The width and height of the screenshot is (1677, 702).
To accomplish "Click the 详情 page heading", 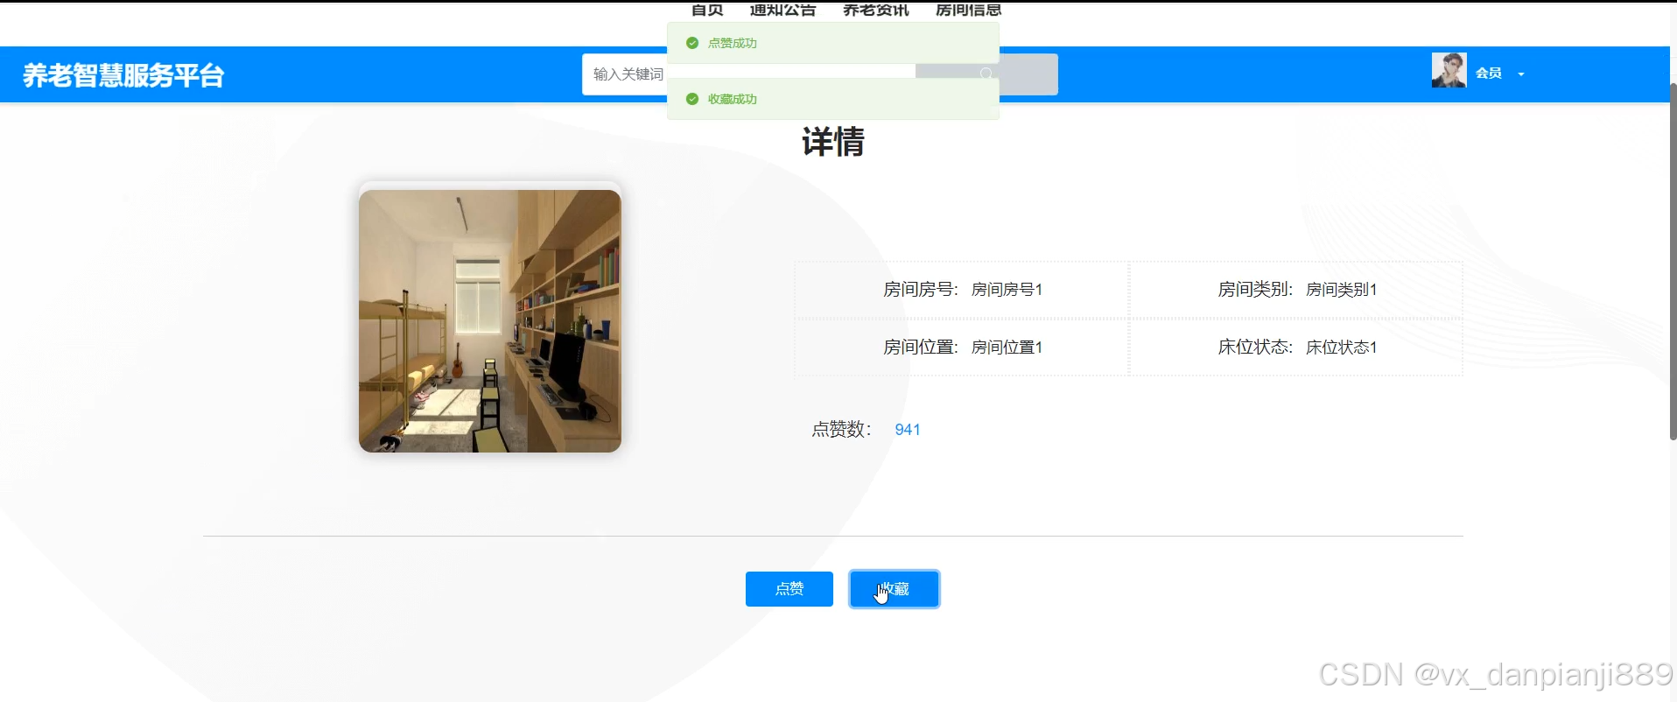I will [833, 142].
